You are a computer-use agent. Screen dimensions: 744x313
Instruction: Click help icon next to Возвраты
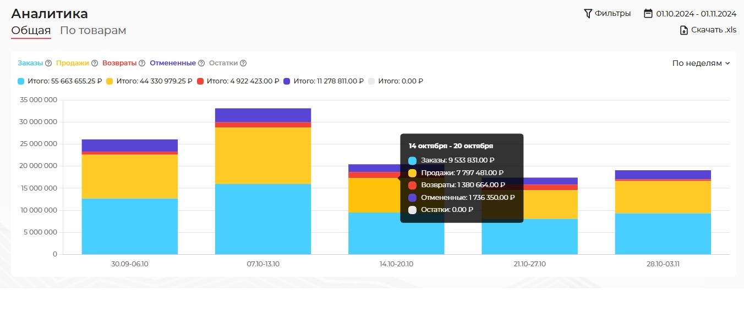pos(142,63)
